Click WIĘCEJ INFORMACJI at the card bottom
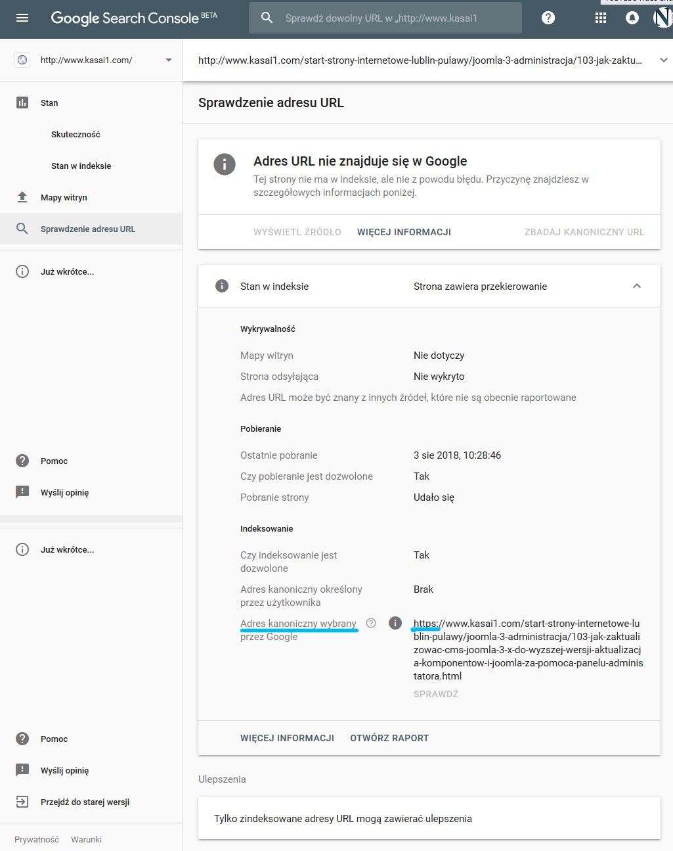Viewport: 673px width, 851px height. (x=287, y=738)
